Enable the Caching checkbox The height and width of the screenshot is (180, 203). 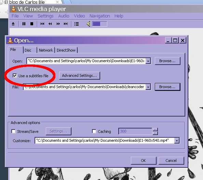point(94,131)
